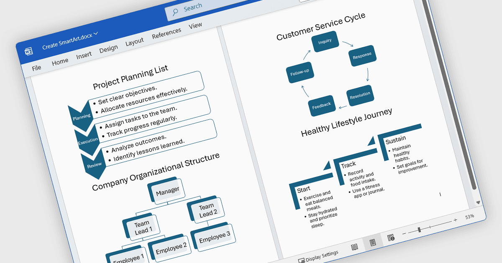The width and height of the screenshot is (502, 263).
Task: Open the View ribbon tab
Action: pos(195,26)
